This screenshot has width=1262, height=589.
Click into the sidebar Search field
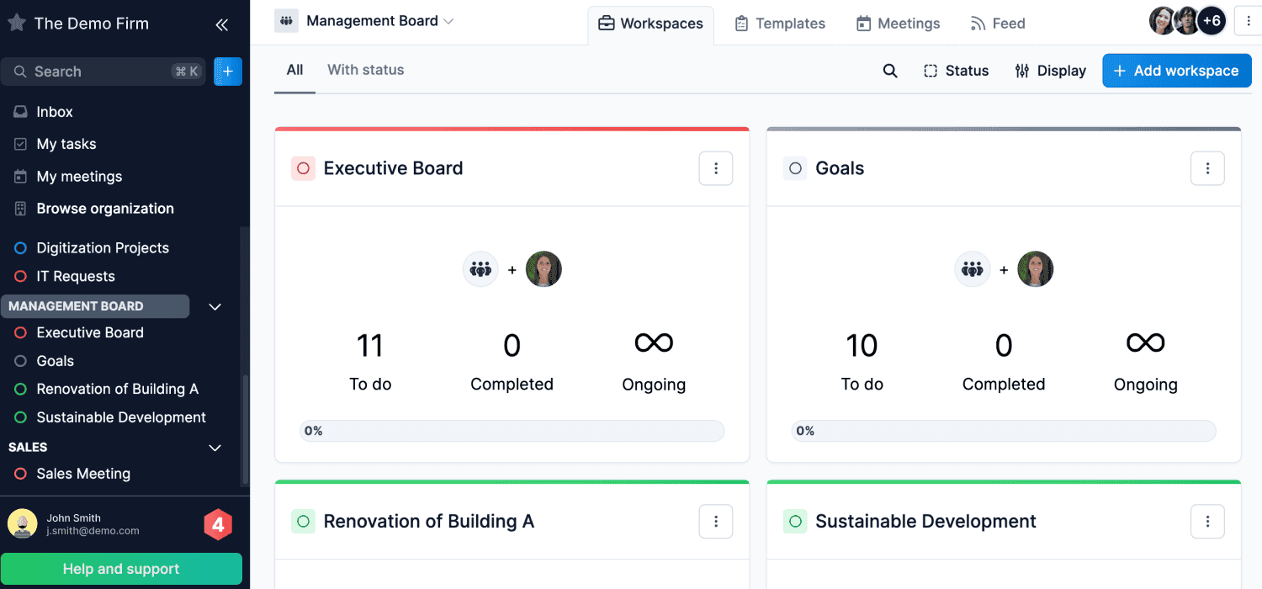point(101,72)
